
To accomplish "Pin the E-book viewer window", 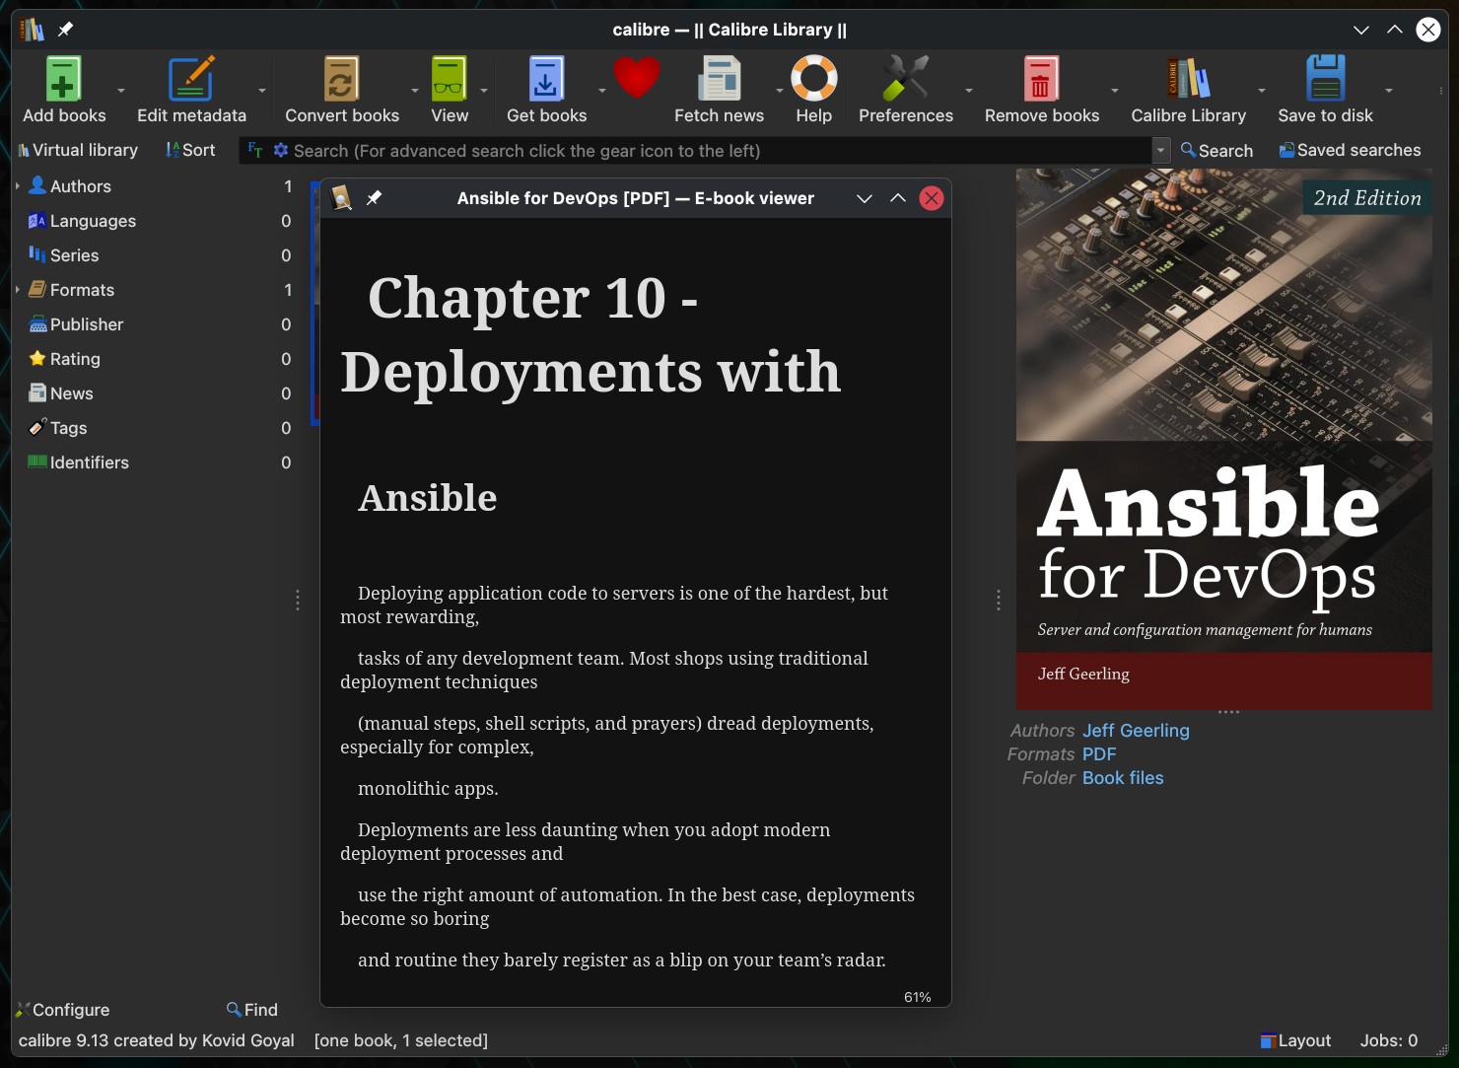I will click(x=374, y=198).
